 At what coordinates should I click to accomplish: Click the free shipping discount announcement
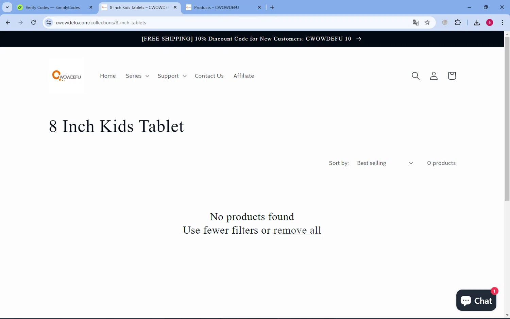click(x=252, y=39)
